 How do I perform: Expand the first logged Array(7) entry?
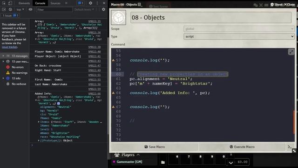coord(36,26)
